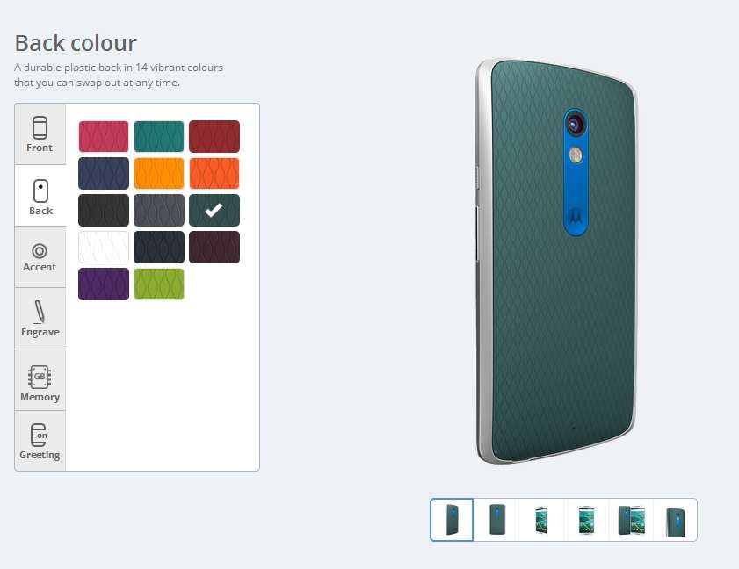
Task: Select the dark red back colour
Action: [x=214, y=137]
